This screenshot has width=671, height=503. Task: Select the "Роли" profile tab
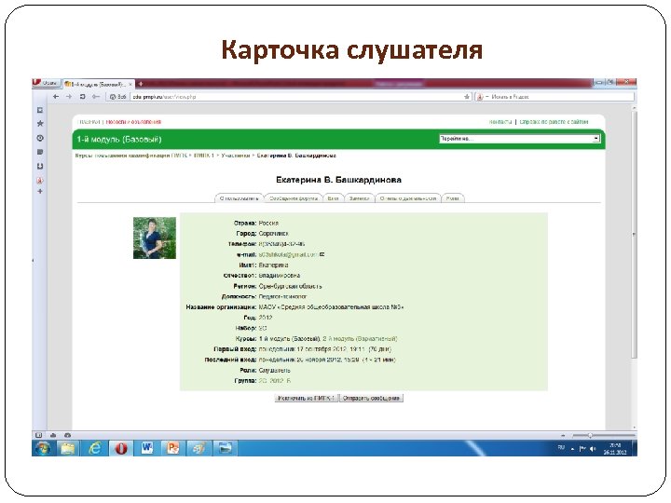[x=452, y=198]
